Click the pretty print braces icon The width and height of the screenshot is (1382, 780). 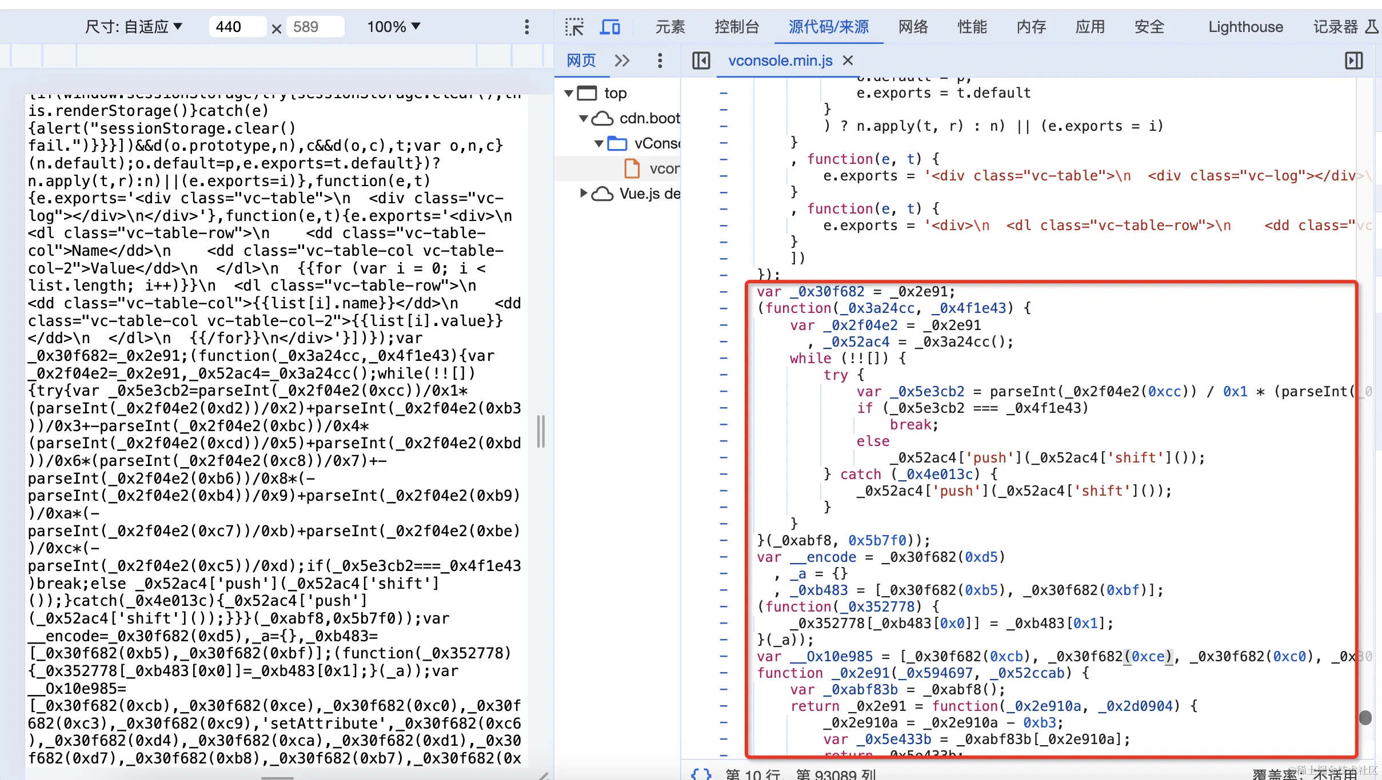click(x=701, y=774)
